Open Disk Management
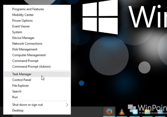 [37, 49]
